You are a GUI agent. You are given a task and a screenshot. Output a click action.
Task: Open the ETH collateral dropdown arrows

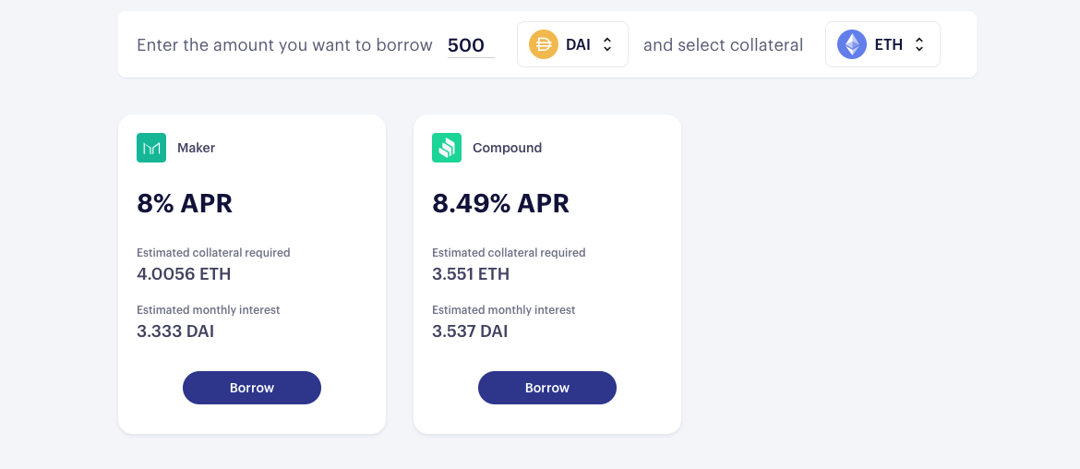[918, 44]
